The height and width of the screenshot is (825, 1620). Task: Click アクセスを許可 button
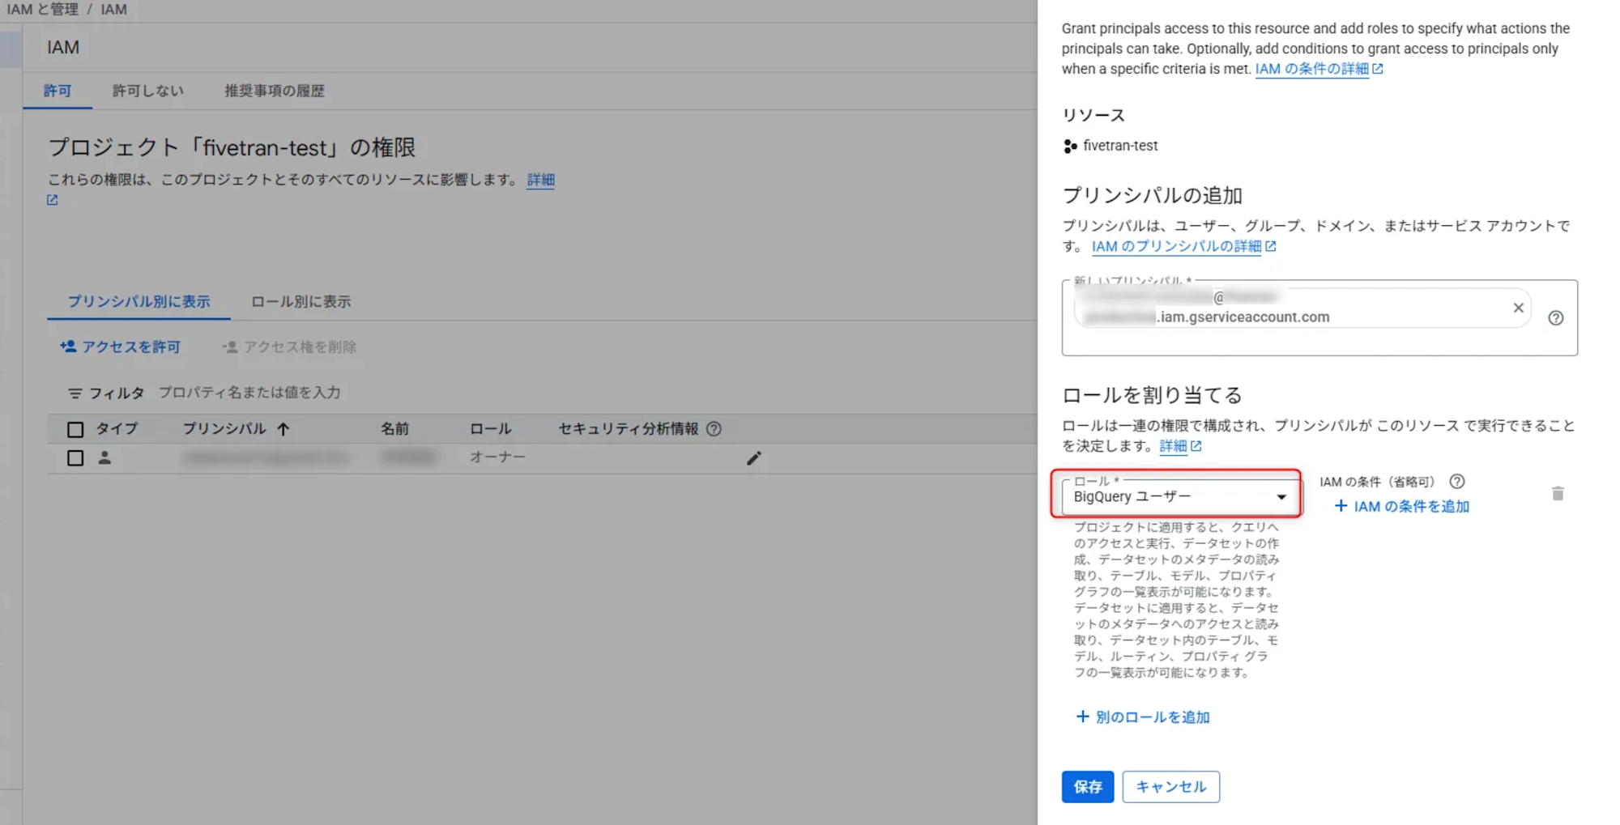120,347
